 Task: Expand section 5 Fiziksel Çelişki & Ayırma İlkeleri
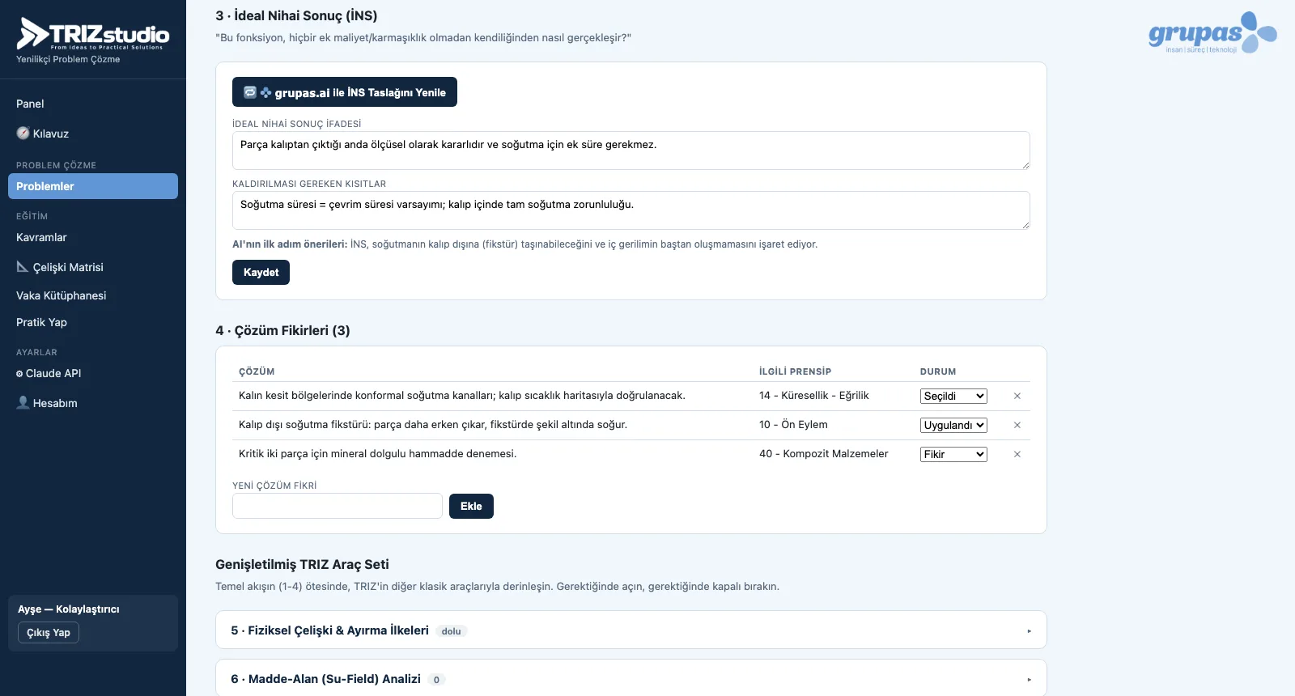[631, 630]
